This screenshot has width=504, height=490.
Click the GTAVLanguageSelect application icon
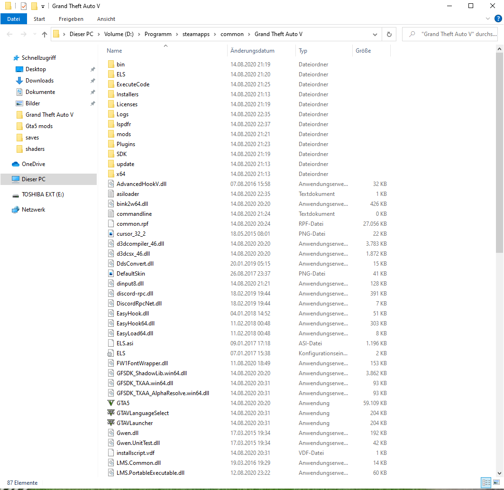pyautogui.click(x=111, y=413)
